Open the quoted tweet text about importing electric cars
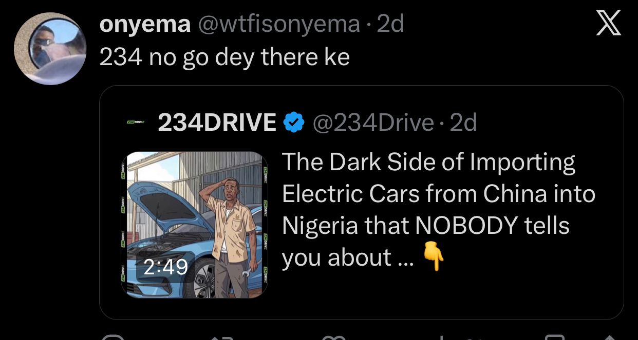 coord(437,209)
